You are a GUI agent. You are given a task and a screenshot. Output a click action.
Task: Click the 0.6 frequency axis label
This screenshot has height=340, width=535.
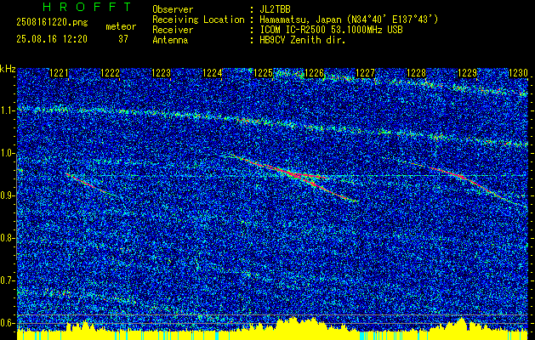pyautogui.click(x=8, y=323)
